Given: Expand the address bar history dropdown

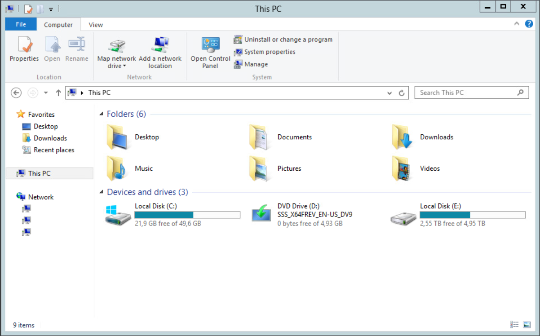Looking at the screenshot, I should tap(390, 93).
